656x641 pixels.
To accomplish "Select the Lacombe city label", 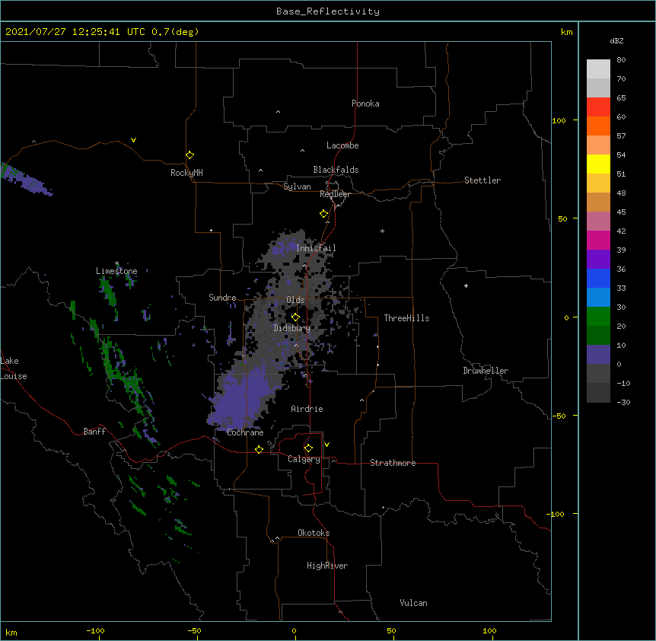I will pyautogui.click(x=342, y=145).
